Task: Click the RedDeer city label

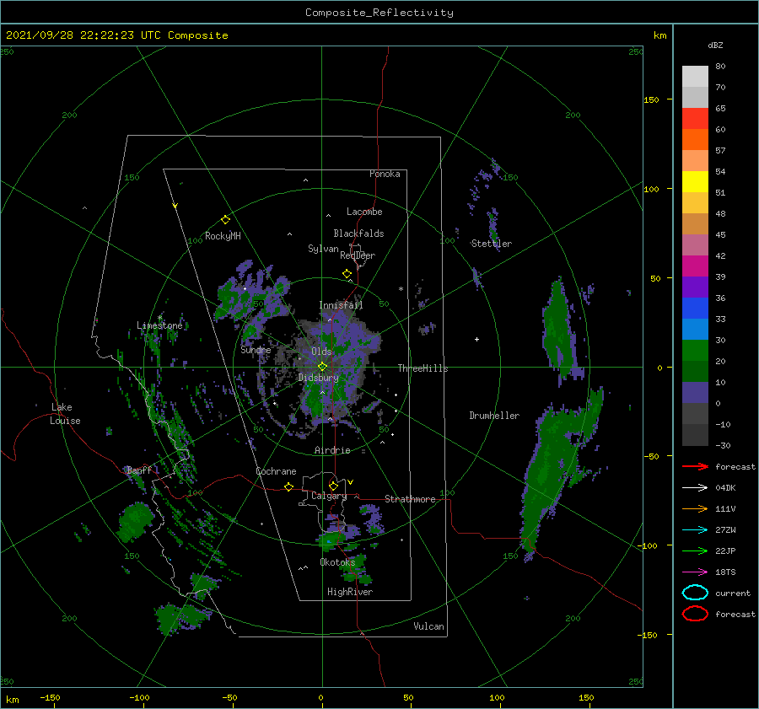Action: pyautogui.click(x=358, y=255)
